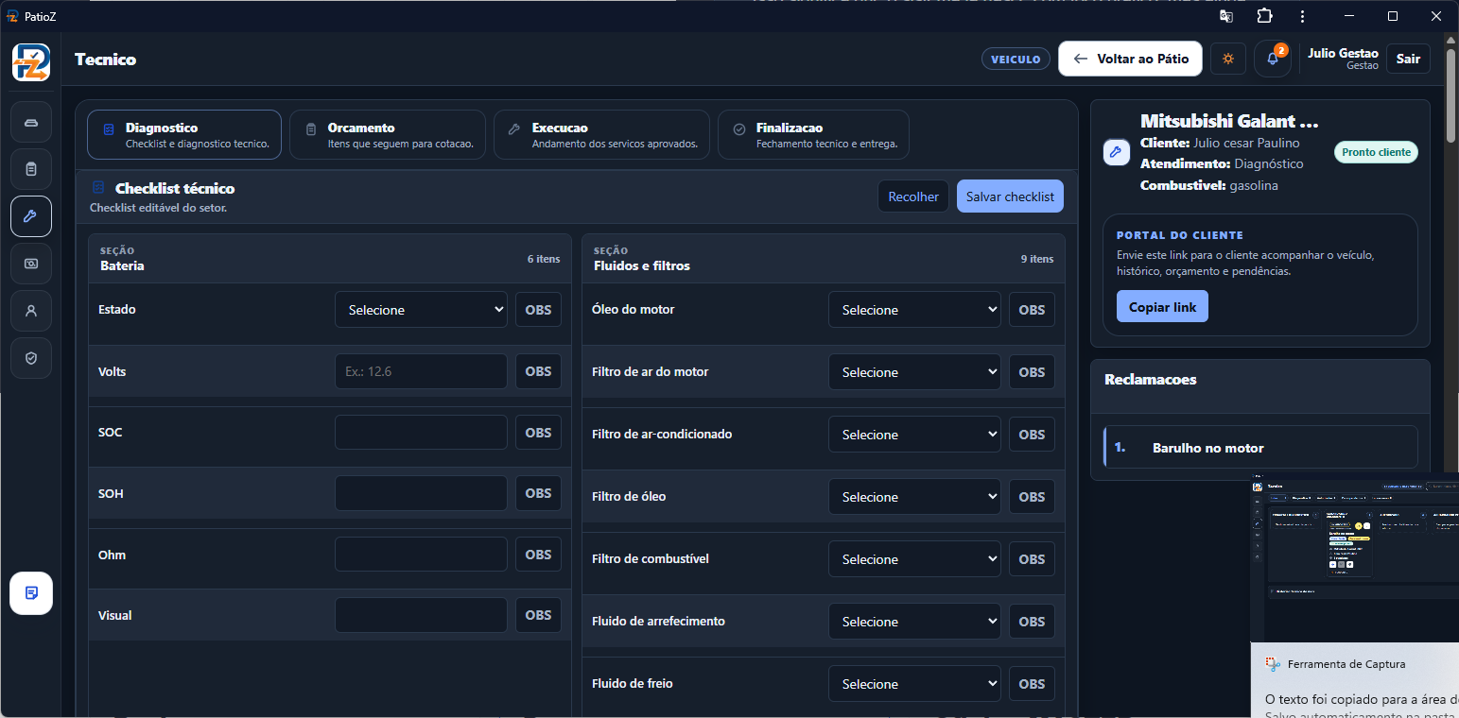
Task: Click the Fluidos e filtros section header
Action: click(x=824, y=259)
